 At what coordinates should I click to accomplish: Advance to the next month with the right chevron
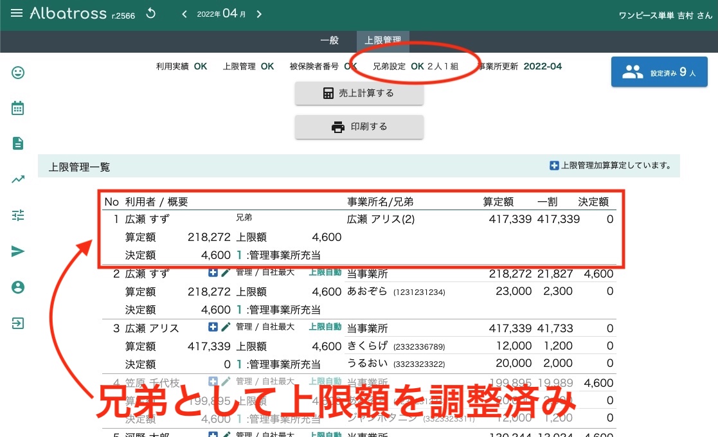259,13
